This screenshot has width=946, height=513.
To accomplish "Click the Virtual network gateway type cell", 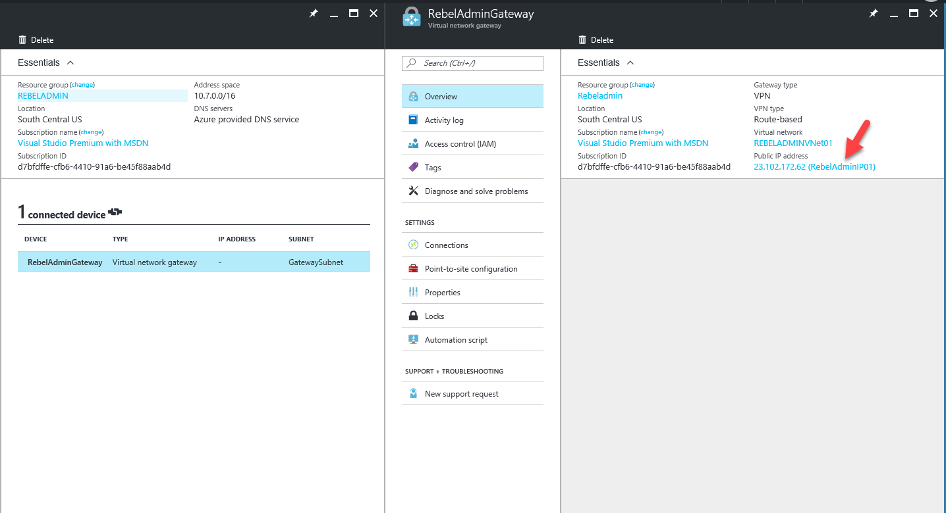I will 155,262.
